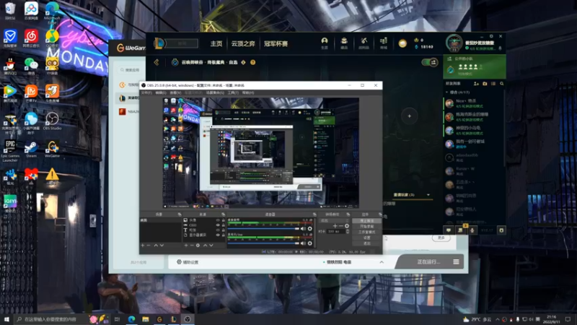Image resolution: width=577 pixels, height=325 pixels.
Task: Click 正在运行 button in WeGame
Action: point(428,262)
